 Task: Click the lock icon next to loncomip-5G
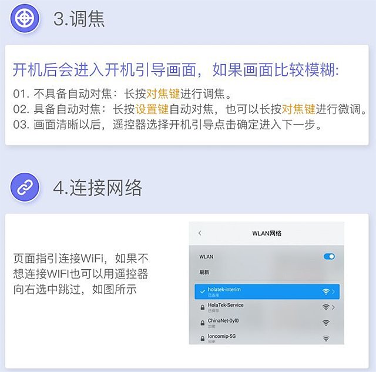(x=202, y=339)
